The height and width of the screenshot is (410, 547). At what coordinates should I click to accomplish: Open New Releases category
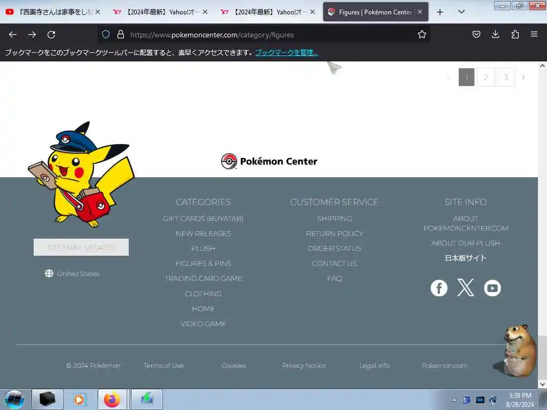(x=204, y=234)
